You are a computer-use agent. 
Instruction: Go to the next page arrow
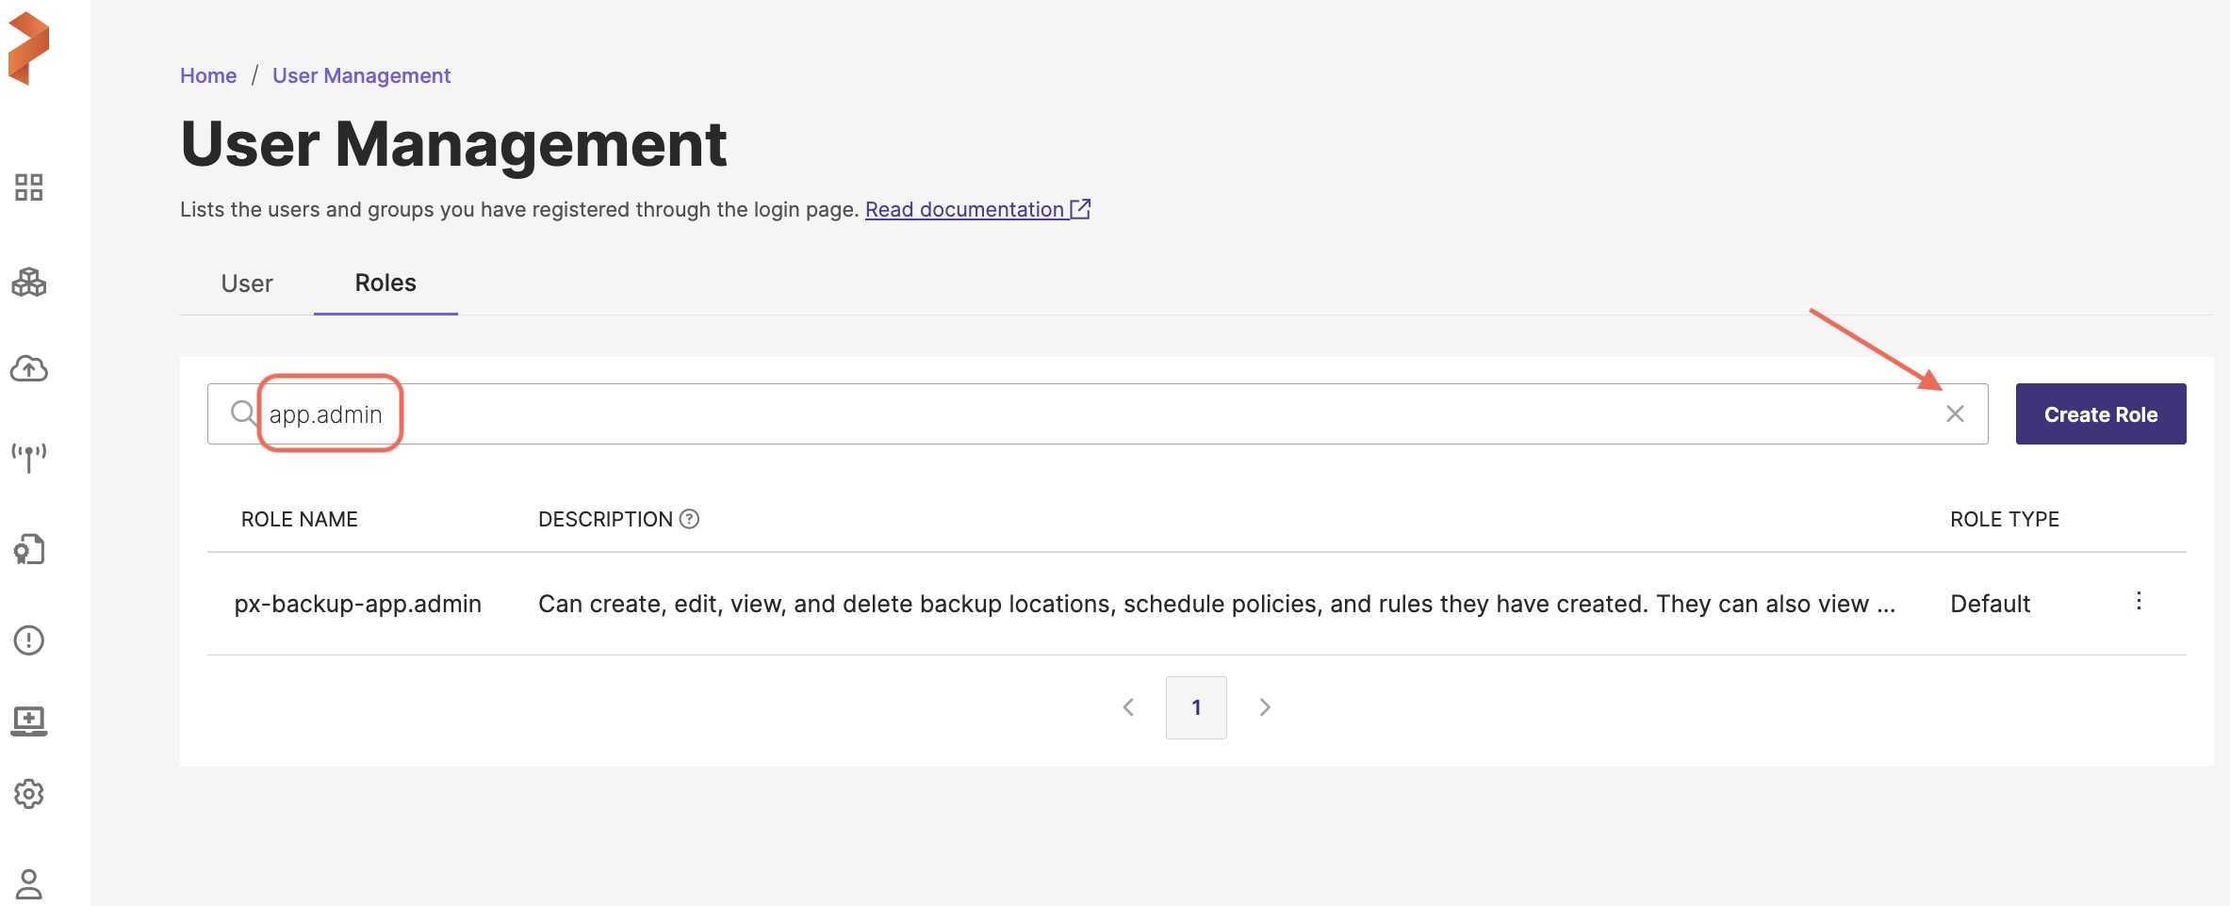[1265, 707]
